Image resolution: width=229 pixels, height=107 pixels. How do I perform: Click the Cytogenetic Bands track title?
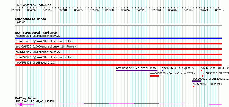[31, 19]
